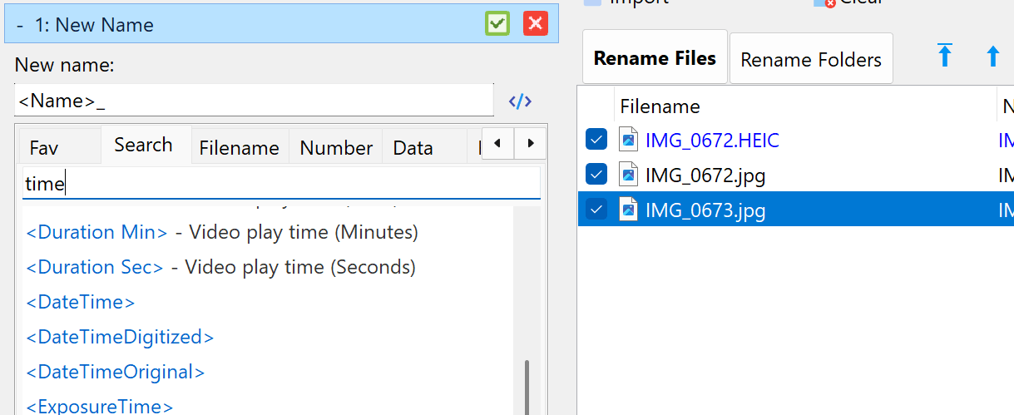This screenshot has height=415, width=1014.
Task: Insert the <Duration Min> tag
Action: (x=97, y=232)
